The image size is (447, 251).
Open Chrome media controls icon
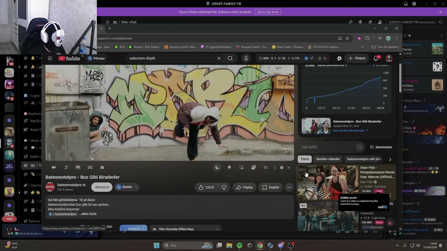pos(380,38)
